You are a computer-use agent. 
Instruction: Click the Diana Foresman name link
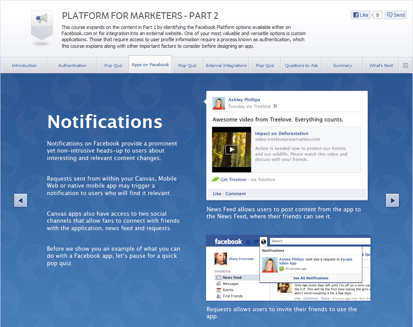[241, 259]
